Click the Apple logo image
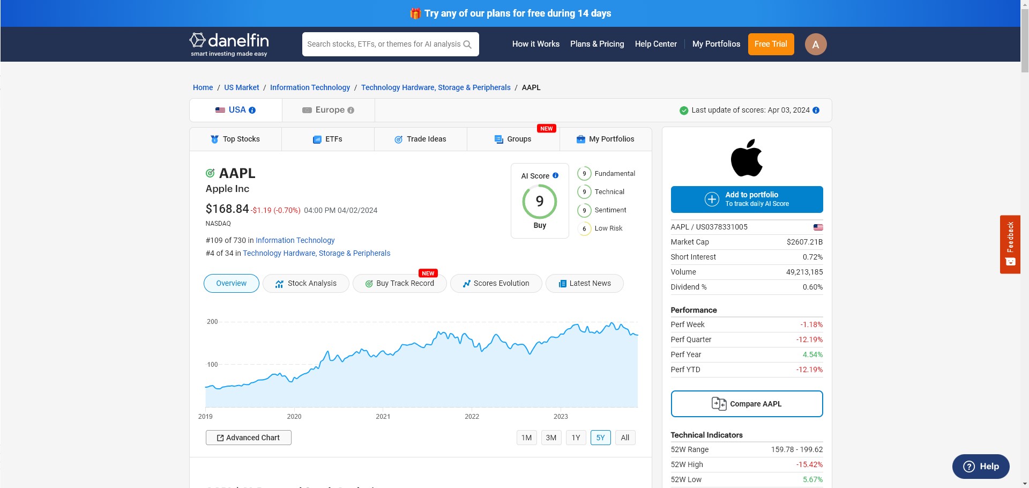This screenshot has height=488, width=1029. click(747, 158)
